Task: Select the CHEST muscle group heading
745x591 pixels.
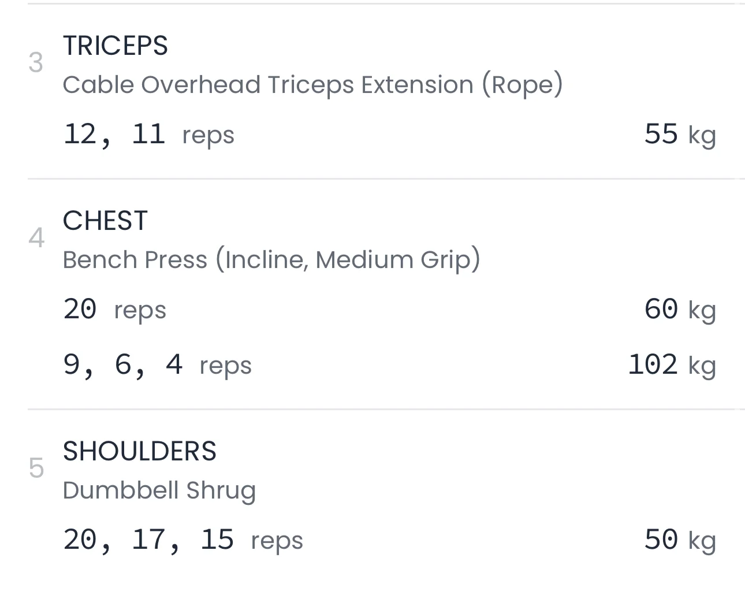Action: pyautogui.click(x=105, y=221)
